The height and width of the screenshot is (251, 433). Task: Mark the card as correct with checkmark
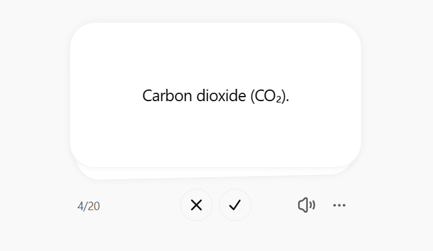tap(235, 205)
